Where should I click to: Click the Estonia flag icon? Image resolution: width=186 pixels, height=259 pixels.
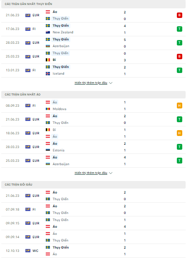click(48, 150)
